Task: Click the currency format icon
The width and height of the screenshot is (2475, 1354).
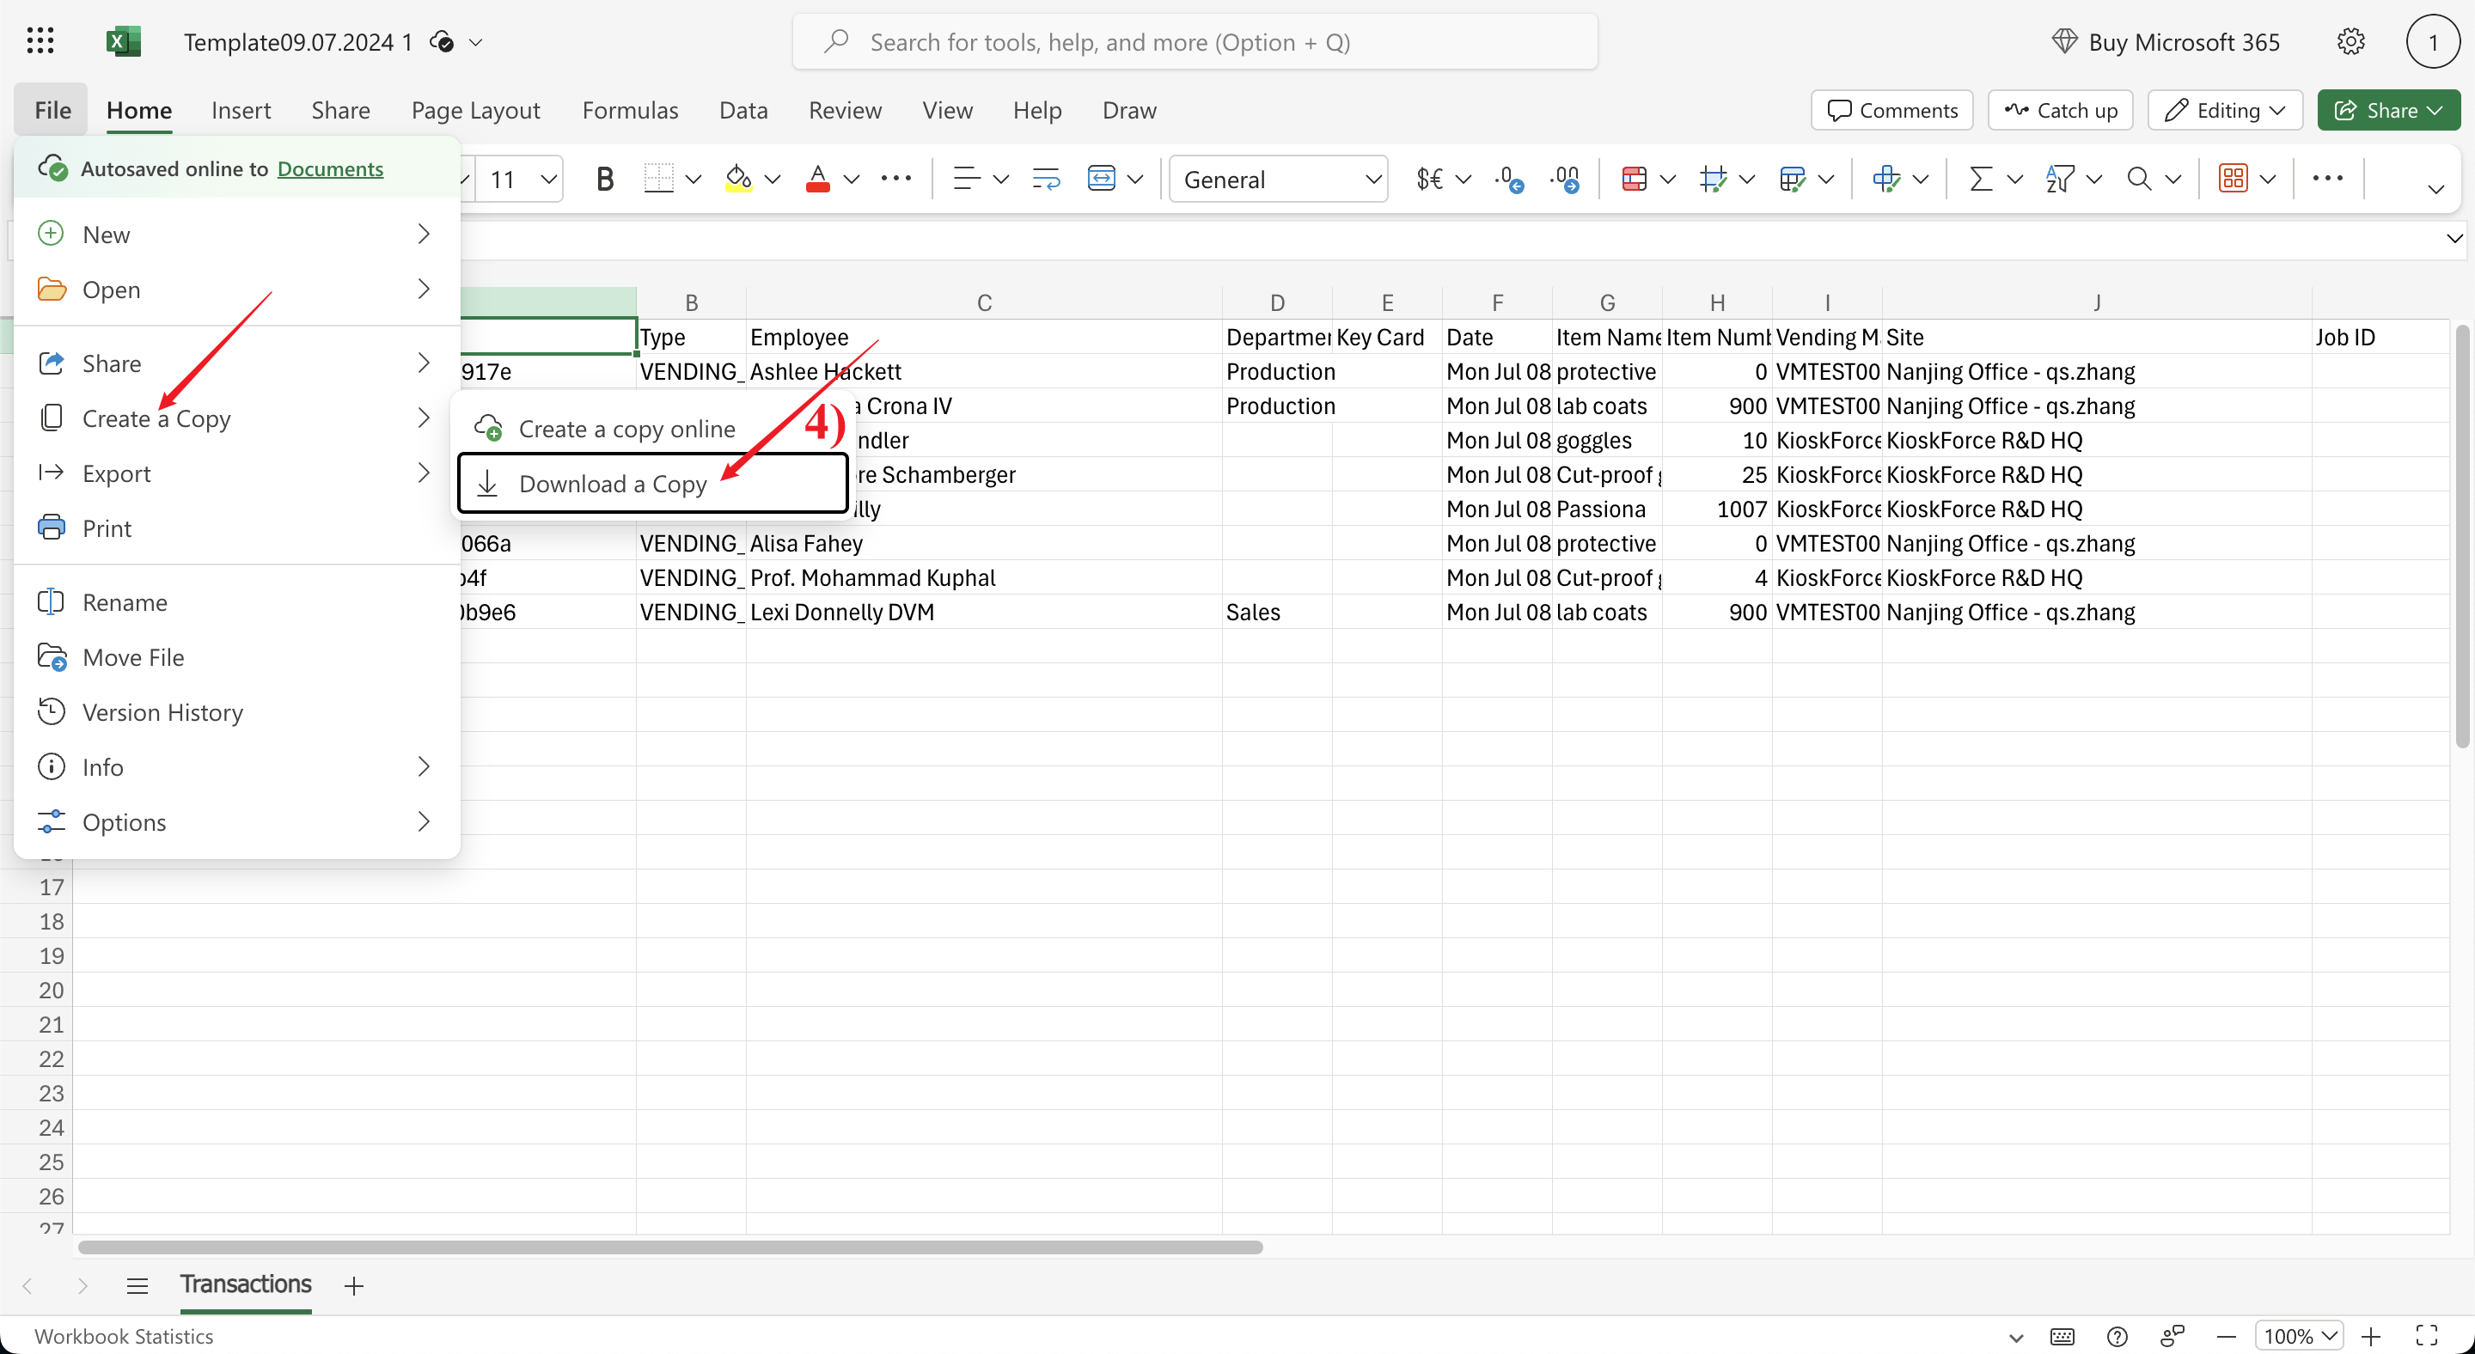Action: [1430, 179]
